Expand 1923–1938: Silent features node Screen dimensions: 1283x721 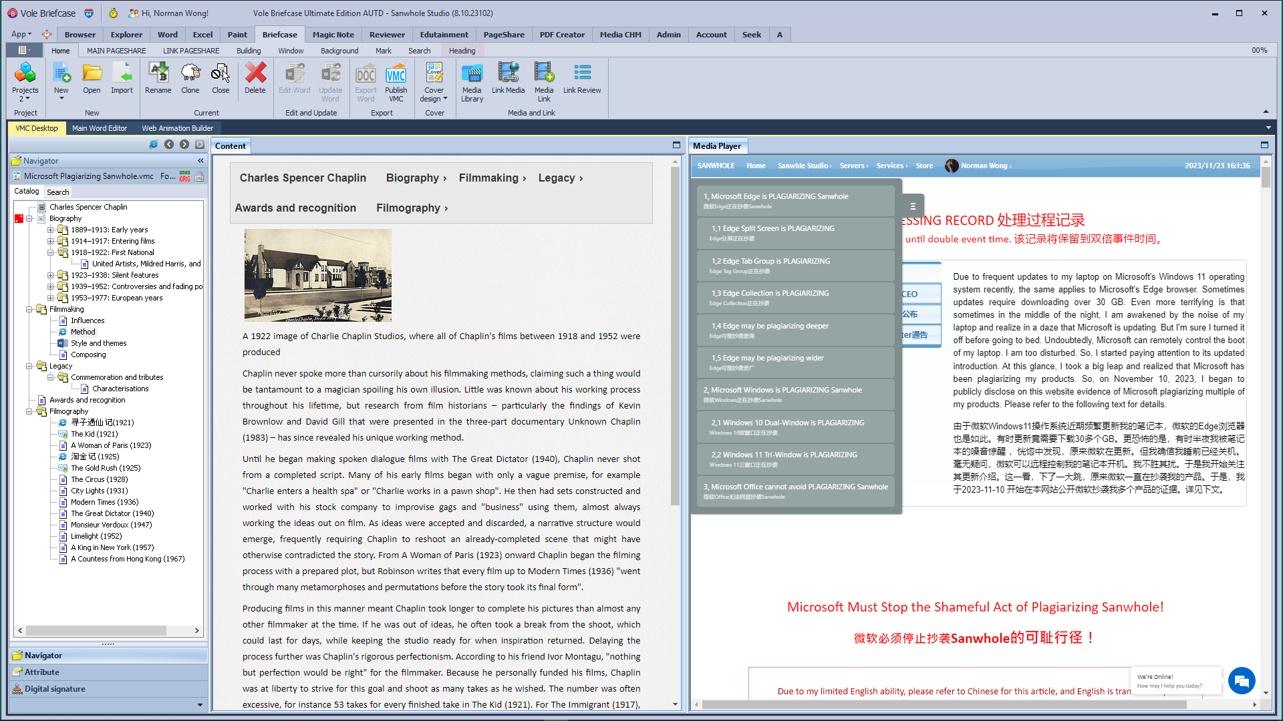[51, 275]
